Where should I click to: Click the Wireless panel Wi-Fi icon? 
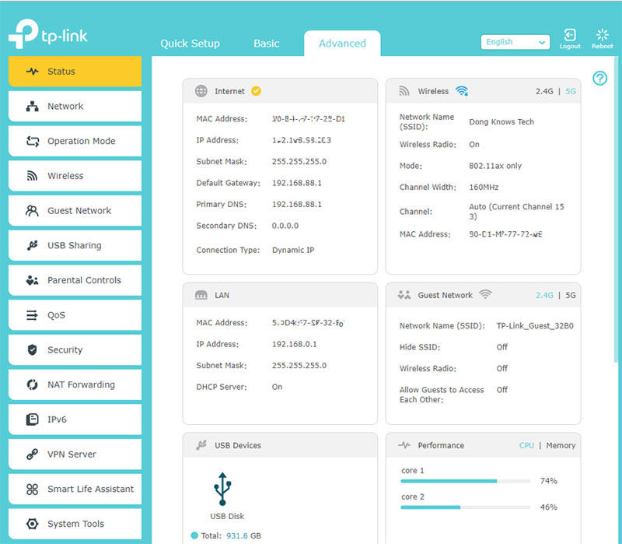[462, 91]
